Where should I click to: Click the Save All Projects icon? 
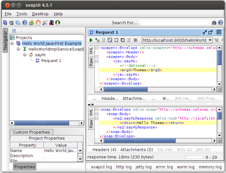(18, 23)
